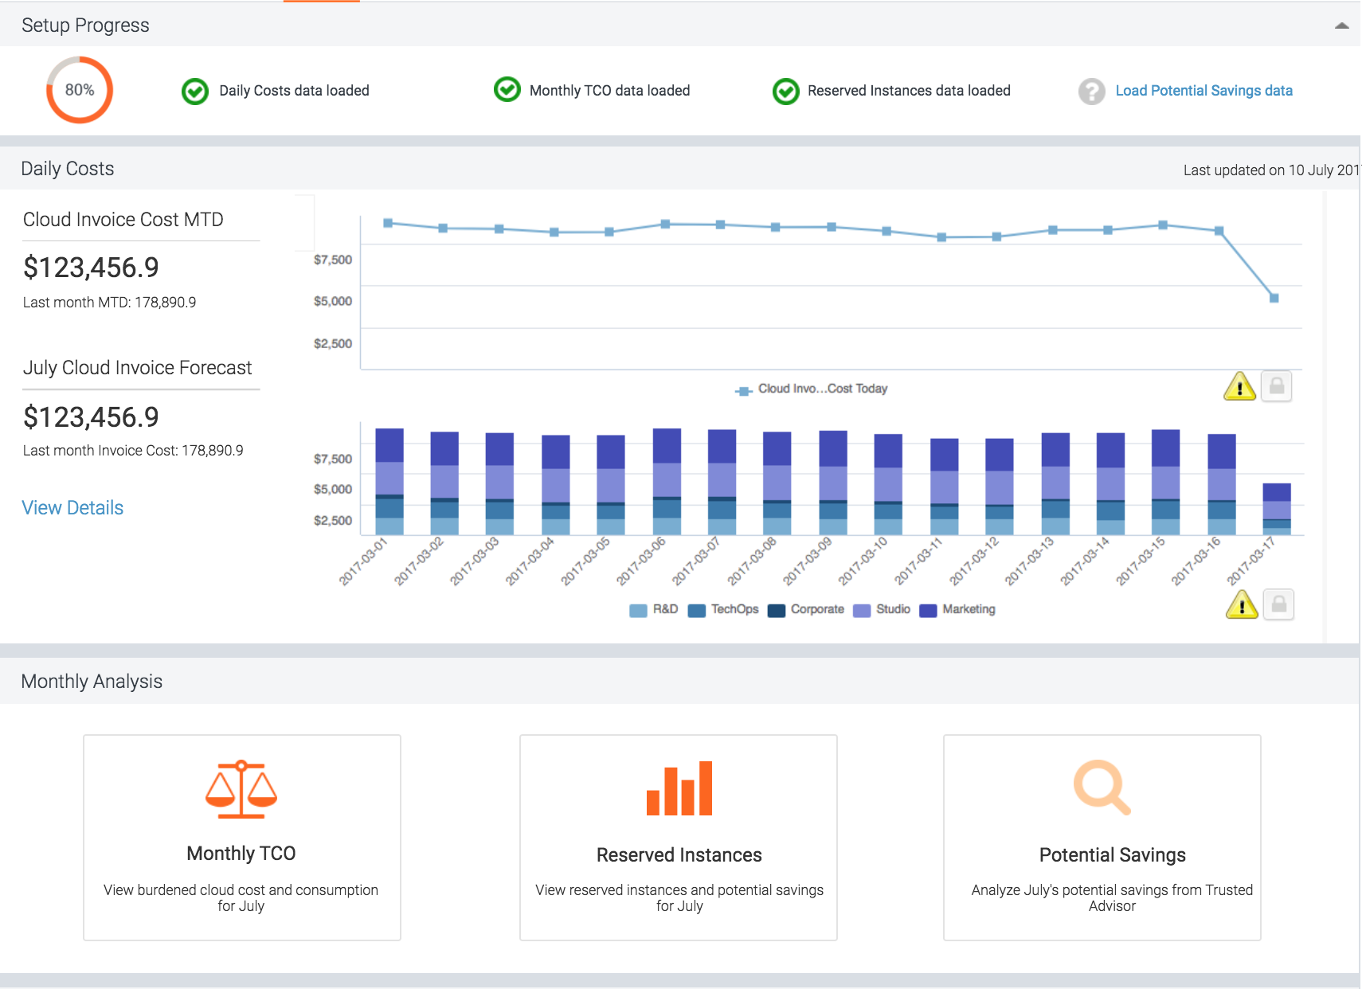Toggle the Corporate legend series

coord(806,610)
